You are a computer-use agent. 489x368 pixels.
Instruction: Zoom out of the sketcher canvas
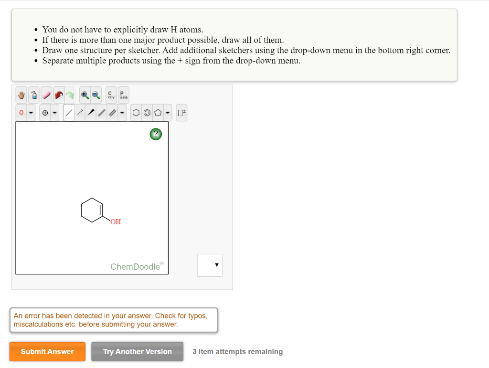(x=96, y=95)
